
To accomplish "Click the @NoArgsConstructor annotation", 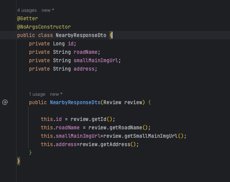I will 44,27.
